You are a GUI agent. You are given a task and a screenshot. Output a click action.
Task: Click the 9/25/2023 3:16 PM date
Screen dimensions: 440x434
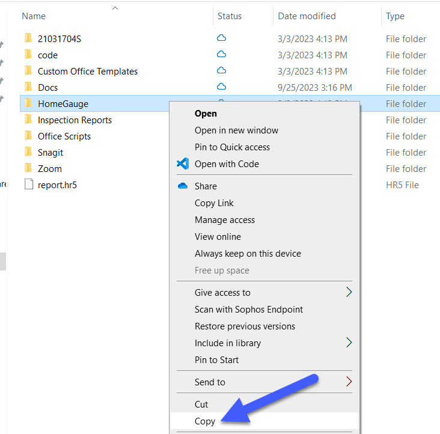click(315, 88)
